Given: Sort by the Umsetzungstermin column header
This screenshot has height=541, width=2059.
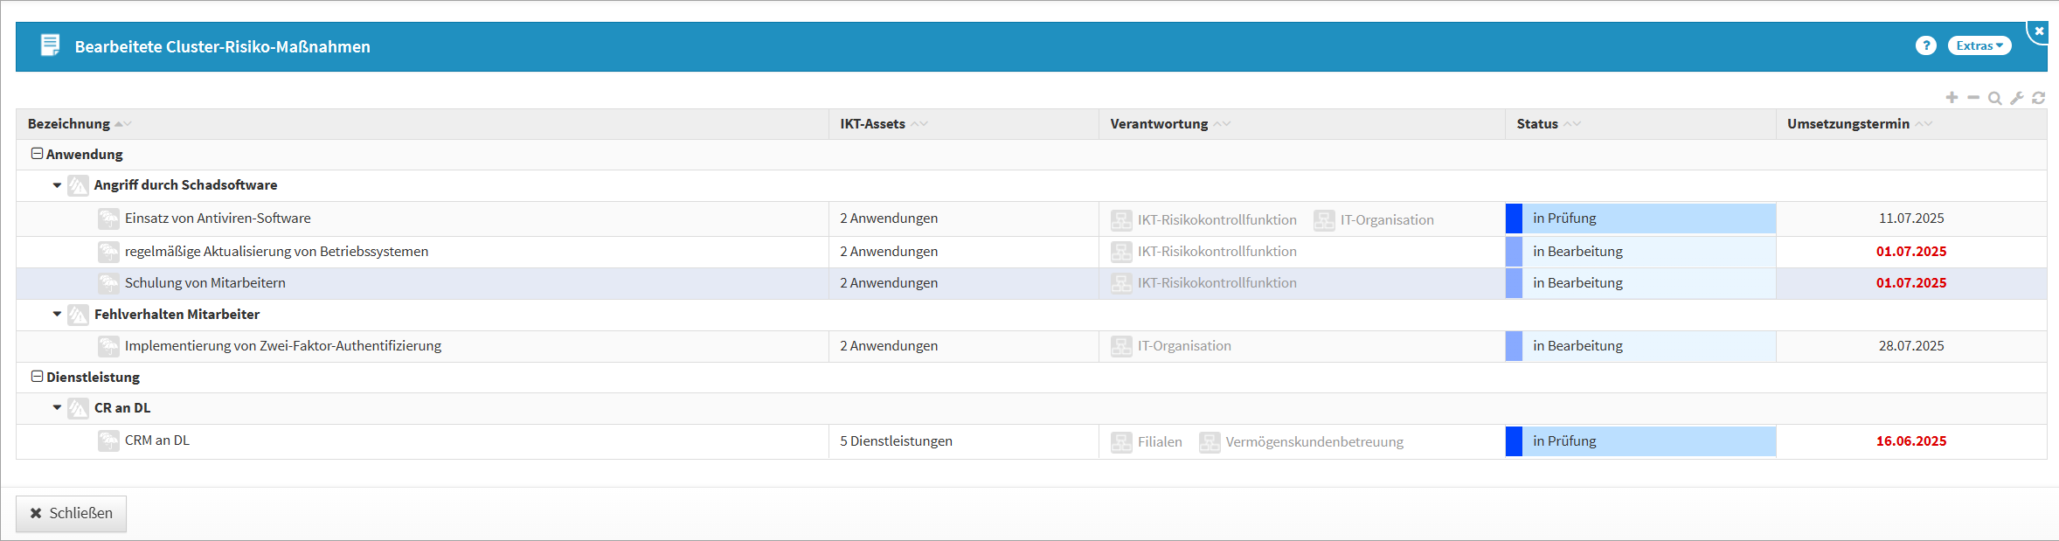Looking at the screenshot, I should point(1848,124).
